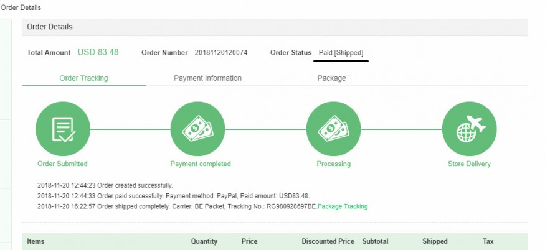Click the Payment completed step label

coord(201,164)
